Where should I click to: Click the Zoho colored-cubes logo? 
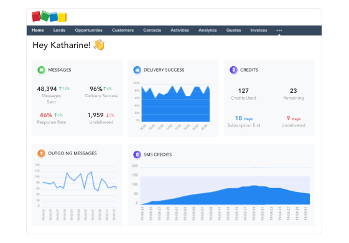point(49,16)
